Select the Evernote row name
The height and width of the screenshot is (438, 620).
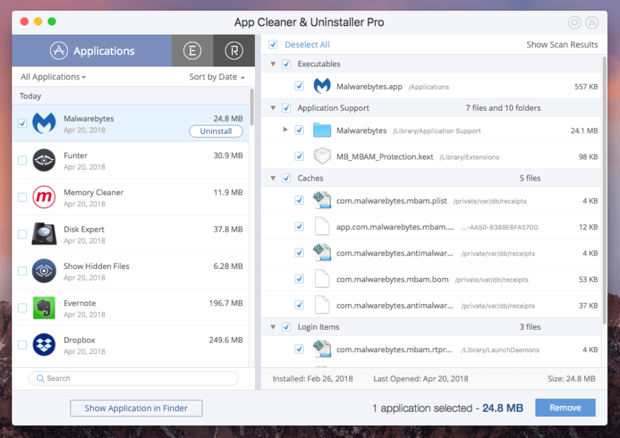point(80,303)
